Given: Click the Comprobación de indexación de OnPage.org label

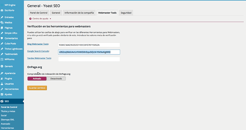Looking at the screenshot, I should pyautogui.click(x=49, y=74).
